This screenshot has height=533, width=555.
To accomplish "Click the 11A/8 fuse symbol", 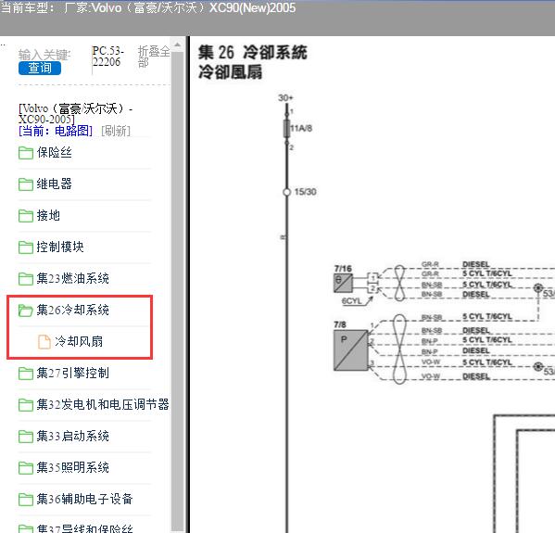I will click(x=286, y=129).
